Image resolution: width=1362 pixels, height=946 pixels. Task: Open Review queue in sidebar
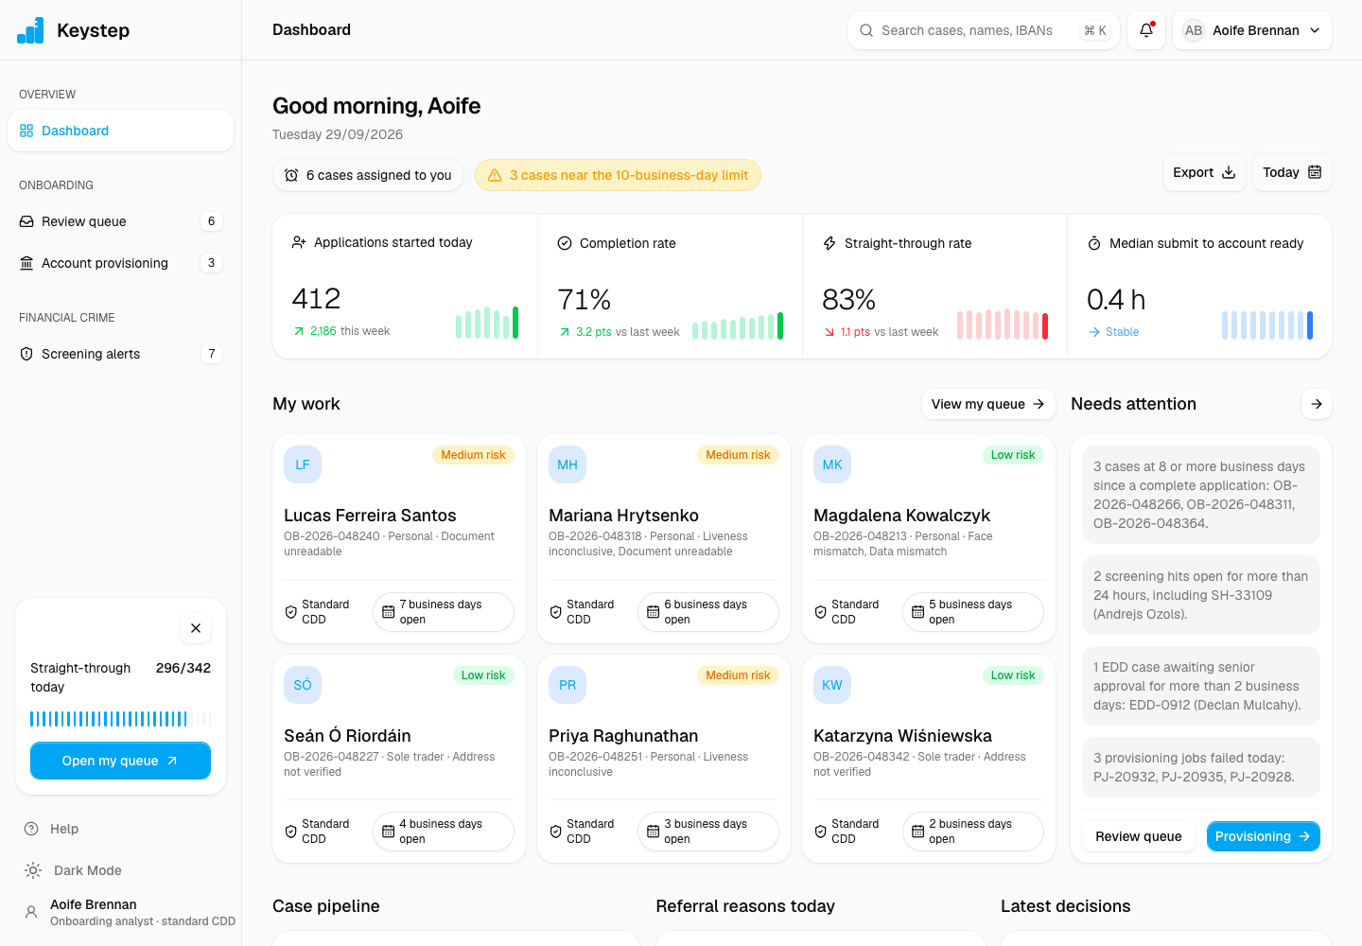[120, 221]
